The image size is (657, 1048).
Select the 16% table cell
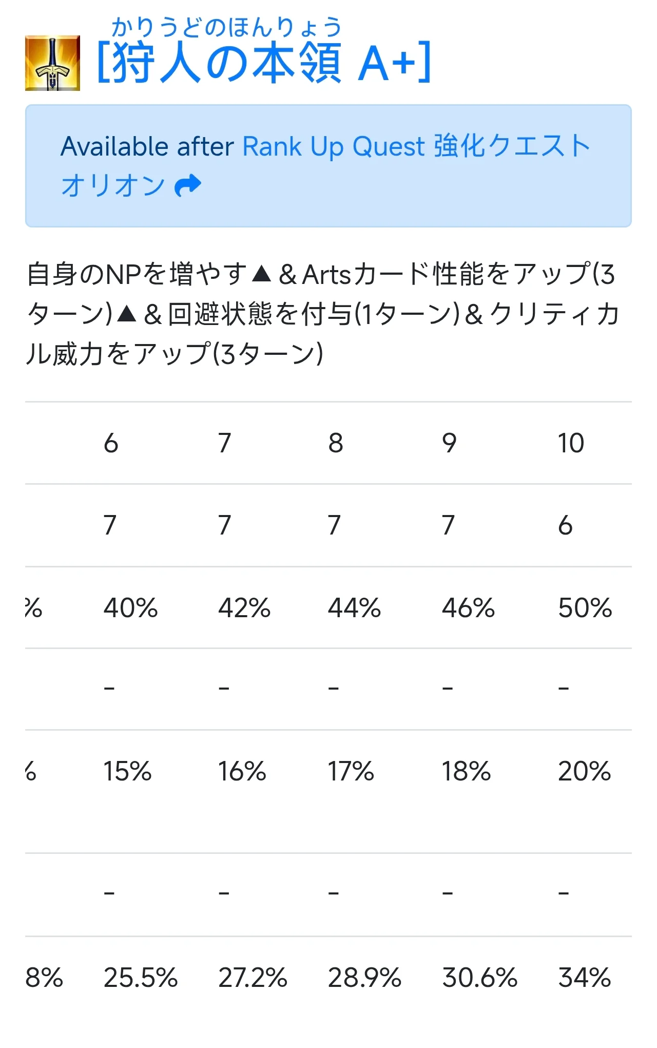point(242,771)
